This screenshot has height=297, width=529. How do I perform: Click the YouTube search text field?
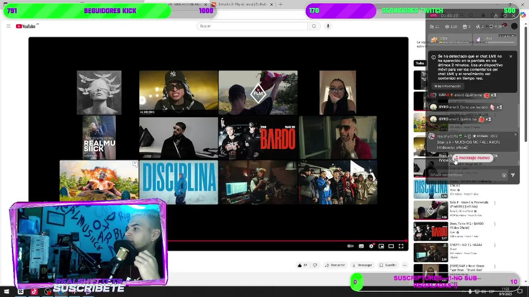coord(252,26)
